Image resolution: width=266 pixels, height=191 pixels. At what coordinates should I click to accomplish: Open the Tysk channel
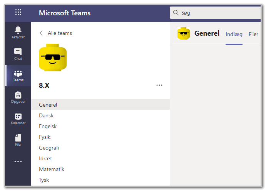click(x=100, y=180)
